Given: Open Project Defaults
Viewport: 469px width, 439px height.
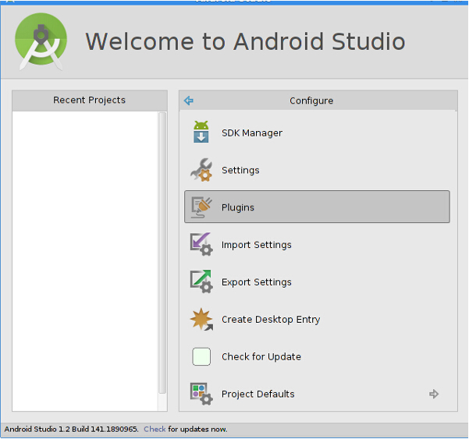Looking at the screenshot, I should pyautogui.click(x=317, y=394).
